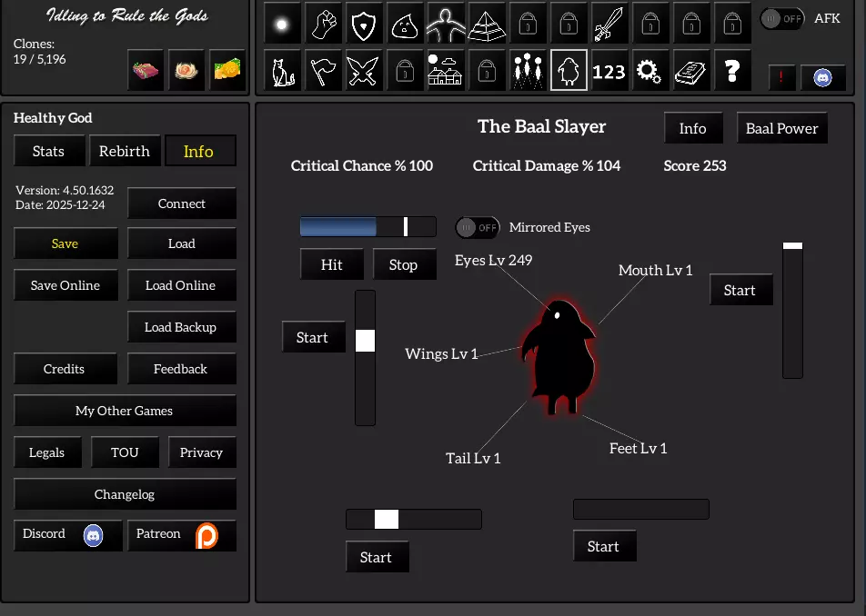Open the Feedback page
This screenshot has height=616, width=866.
[182, 369]
